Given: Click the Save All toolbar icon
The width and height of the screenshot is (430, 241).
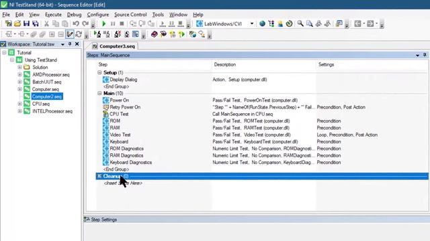Looking at the screenshot, I should pos(36,24).
